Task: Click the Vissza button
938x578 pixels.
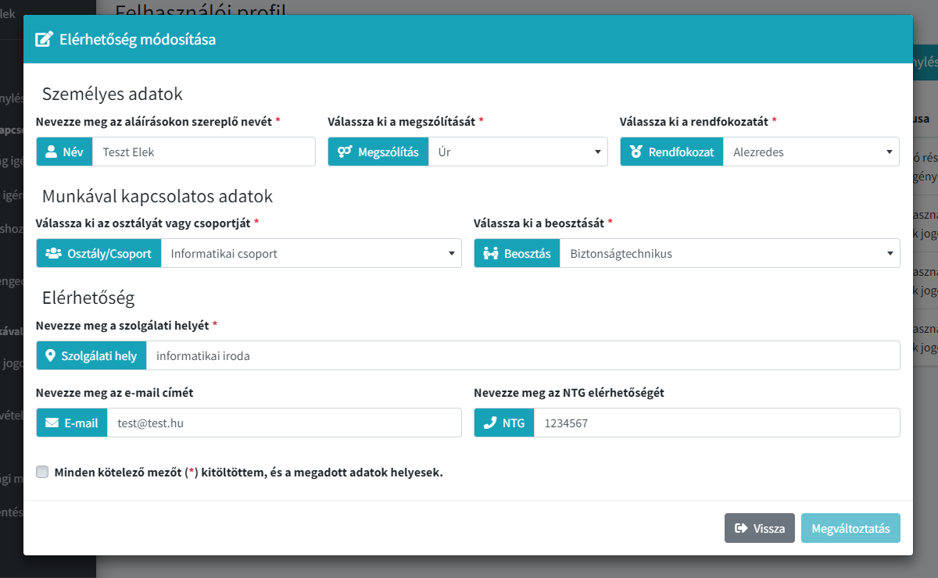Action: [x=760, y=528]
